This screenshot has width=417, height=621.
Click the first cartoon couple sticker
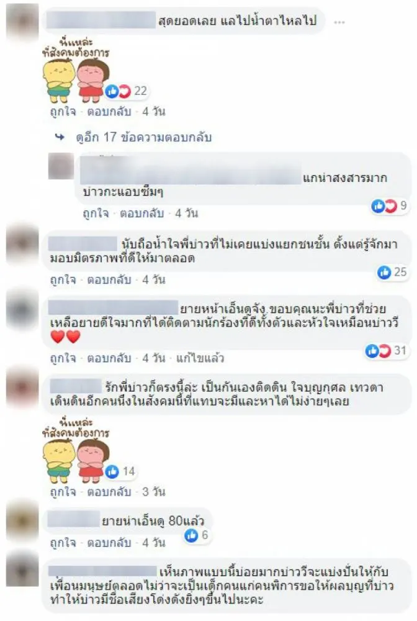75,71
